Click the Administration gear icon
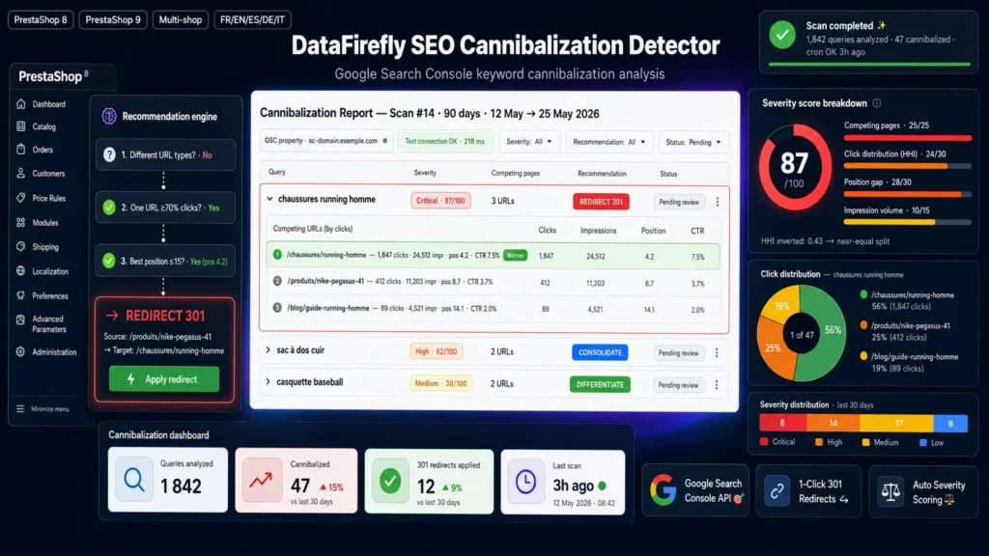The height and width of the screenshot is (556, 989). coord(21,351)
